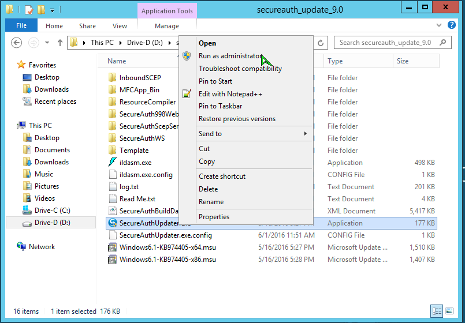Select the ildasm.exe application file
This screenshot has height=323, width=465.
coord(135,163)
